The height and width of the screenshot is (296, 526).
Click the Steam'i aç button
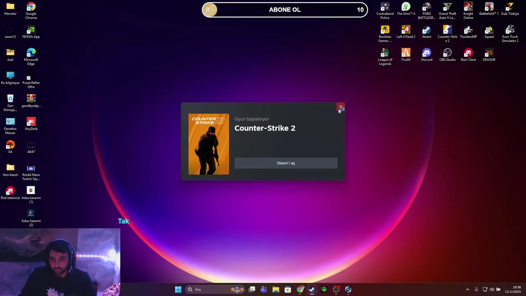(286, 163)
